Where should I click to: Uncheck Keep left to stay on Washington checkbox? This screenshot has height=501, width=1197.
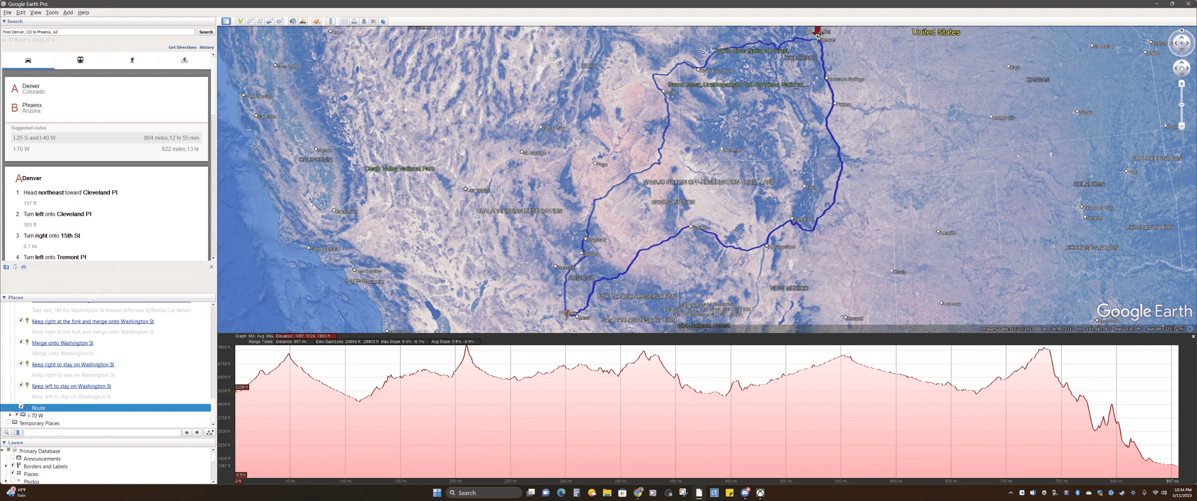(21, 385)
